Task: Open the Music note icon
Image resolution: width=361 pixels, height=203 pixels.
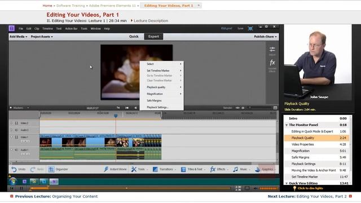Action: coord(235,169)
